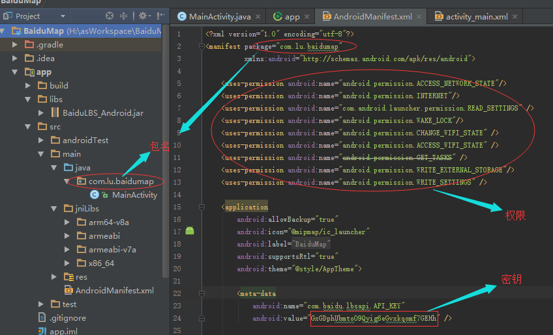Image resolution: width=553 pixels, height=335 pixels.
Task: Select the armeabi folder
Action: (x=104, y=235)
